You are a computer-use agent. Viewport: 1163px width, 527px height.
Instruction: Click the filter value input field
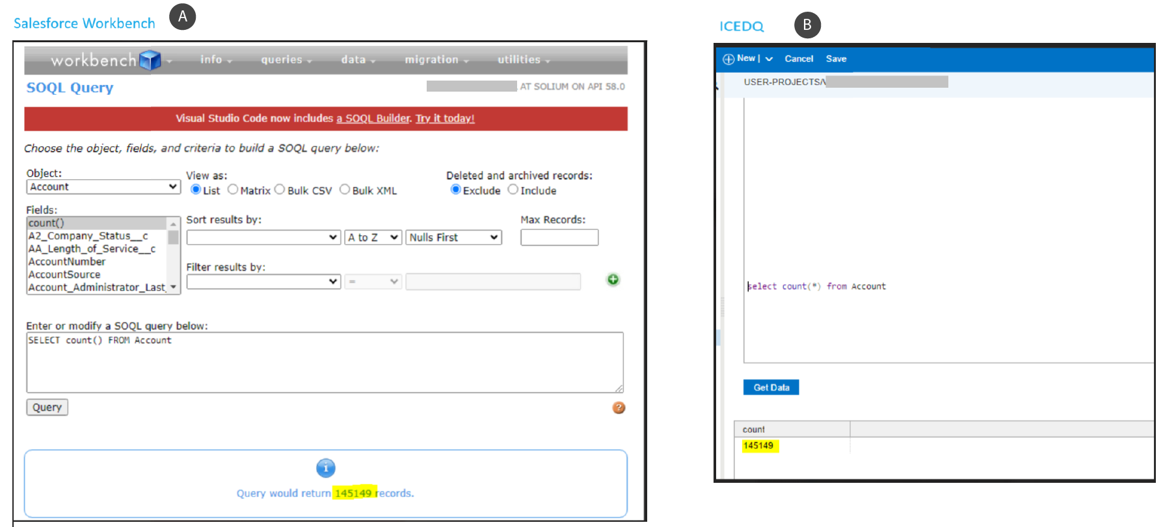[493, 281]
